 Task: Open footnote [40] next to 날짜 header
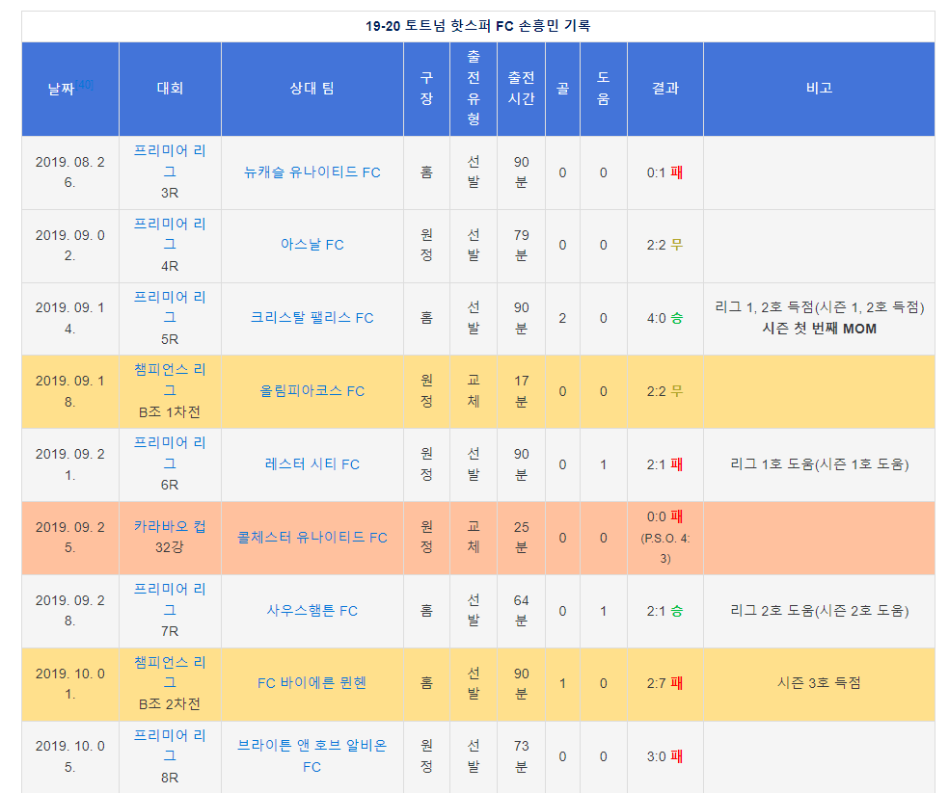tap(85, 84)
